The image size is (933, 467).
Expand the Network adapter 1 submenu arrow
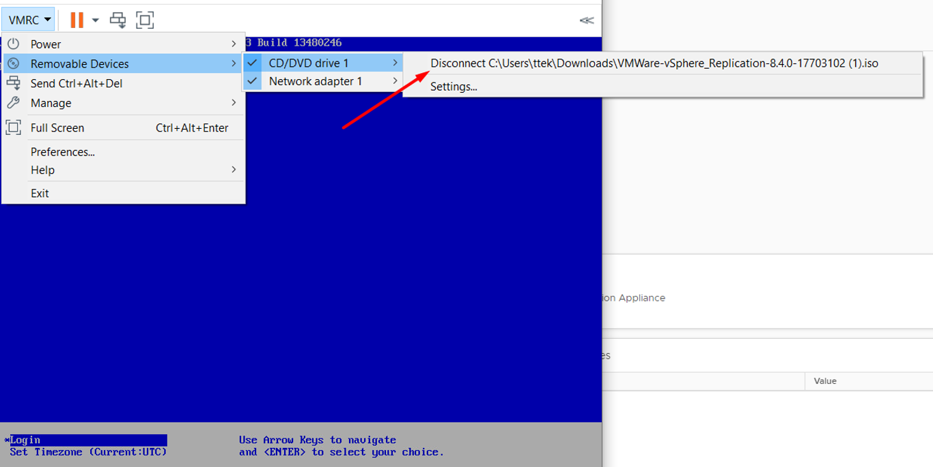tap(395, 81)
